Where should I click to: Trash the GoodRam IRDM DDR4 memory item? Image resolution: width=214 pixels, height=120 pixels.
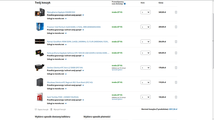[176, 42]
